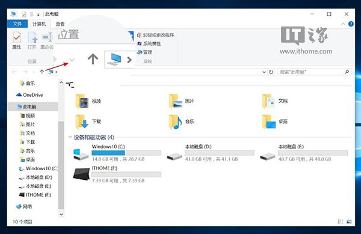Click the ITHOME (F:) usage bar
This screenshot has height=234, width=361.
coord(126,174)
